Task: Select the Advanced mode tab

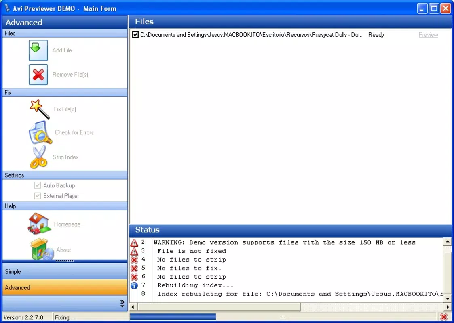Action: [x=65, y=287]
